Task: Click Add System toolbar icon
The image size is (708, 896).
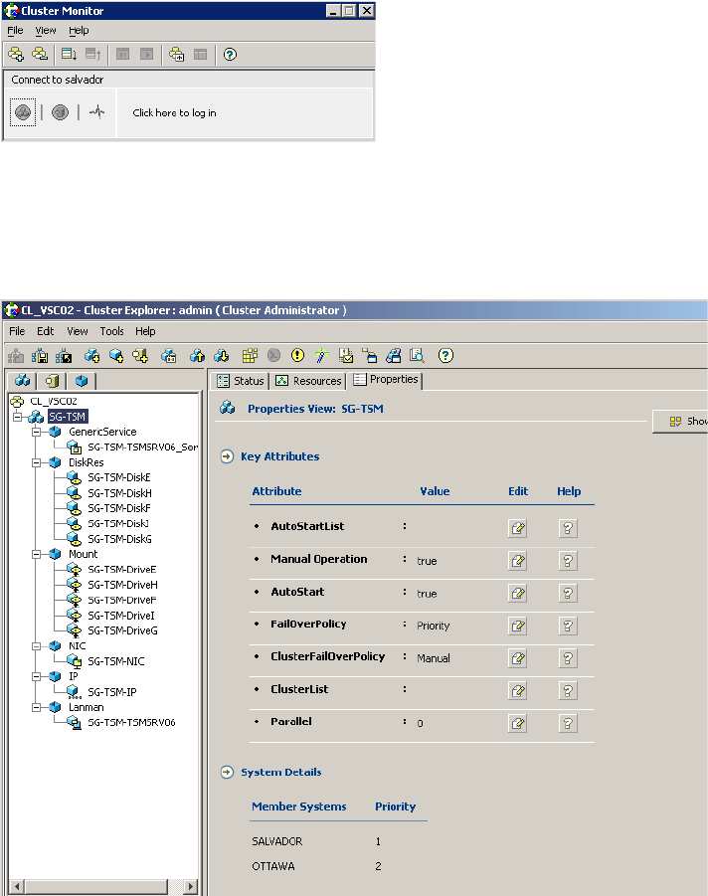Action: [140, 356]
